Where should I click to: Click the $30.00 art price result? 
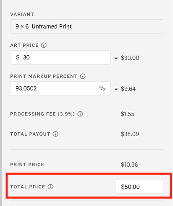(130, 58)
